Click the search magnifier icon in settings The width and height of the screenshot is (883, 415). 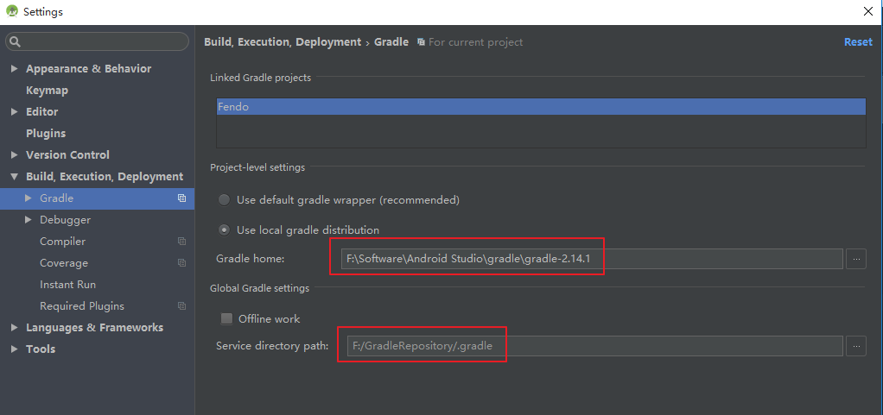(16, 41)
